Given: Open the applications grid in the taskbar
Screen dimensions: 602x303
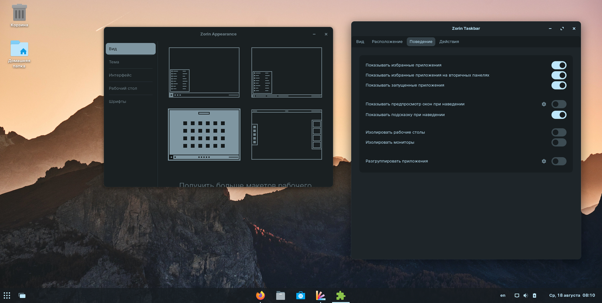Looking at the screenshot, I should pyautogui.click(x=7, y=295).
